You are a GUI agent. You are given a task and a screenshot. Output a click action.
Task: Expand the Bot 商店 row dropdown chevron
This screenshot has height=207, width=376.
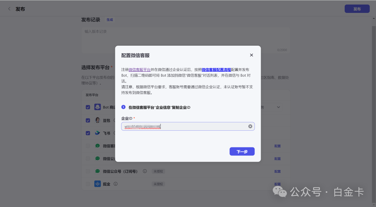tap(279, 107)
